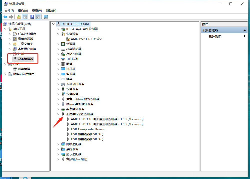Click the blue Help toolbar icon

(32, 17)
